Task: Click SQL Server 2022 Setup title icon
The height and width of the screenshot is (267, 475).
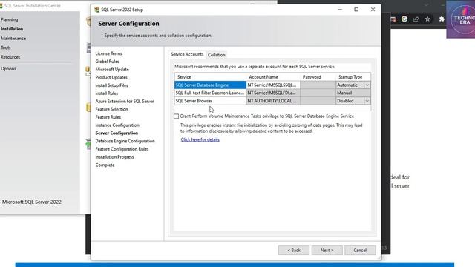Action: [97, 10]
